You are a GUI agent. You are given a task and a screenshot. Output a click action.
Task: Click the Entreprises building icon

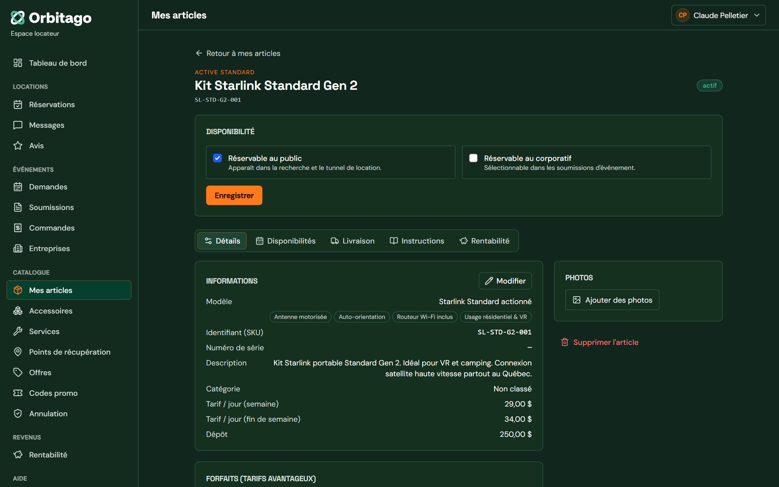pyautogui.click(x=18, y=249)
